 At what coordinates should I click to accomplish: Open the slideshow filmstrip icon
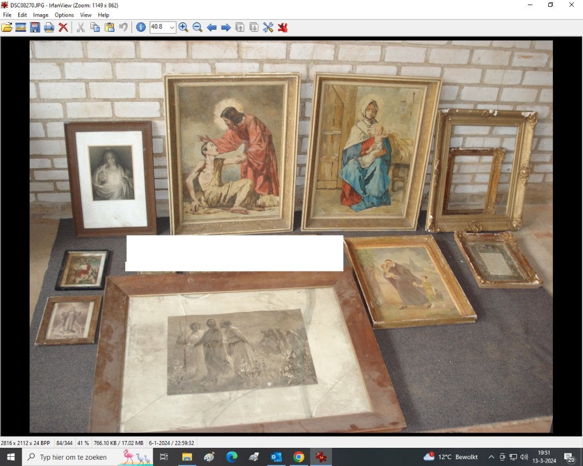coord(21,27)
